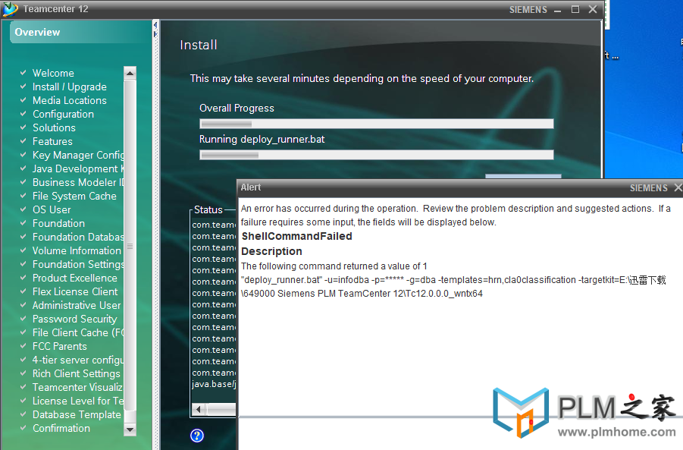Select the Teamcenter Visualization step
Viewport: 683px width, 450px height.
pyautogui.click(x=77, y=387)
